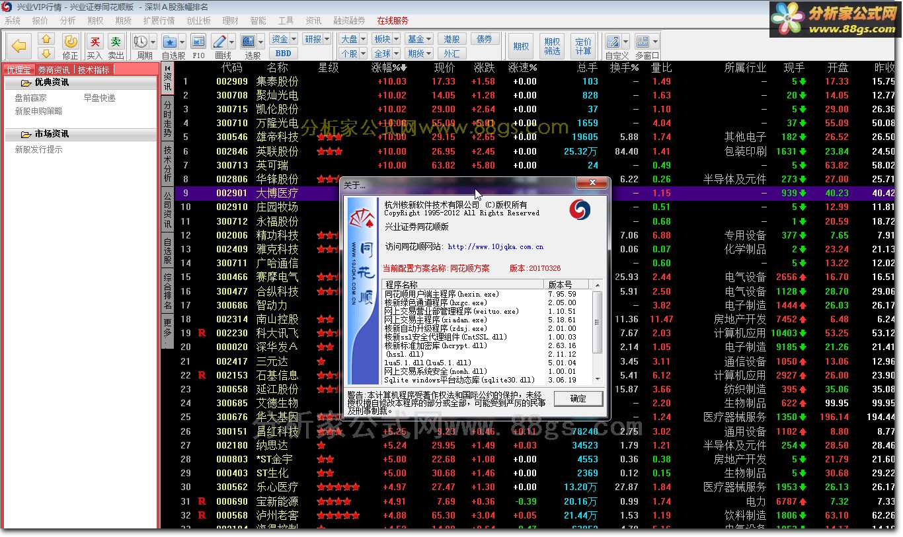Click the yellow back arrow toolbar icon
The width and height of the screenshot is (903, 537).
(x=19, y=46)
